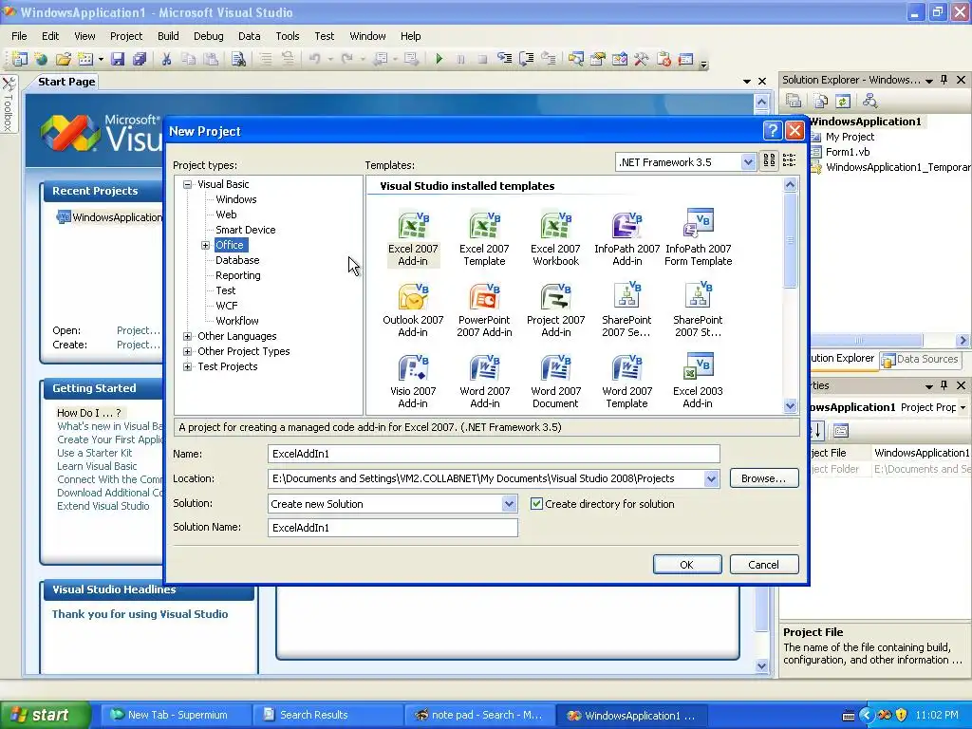Open the File menu
This screenshot has width=972, height=729.
coord(19,36)
